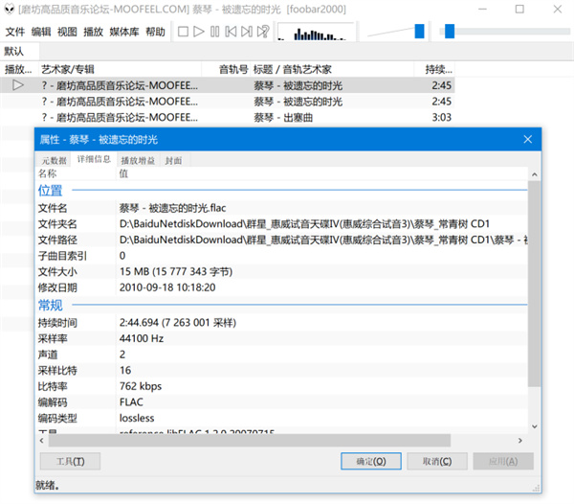The height and width of the screenshot is (504, 574).
Task: Click the Stop playback button
Action: (x=183, y=32)
